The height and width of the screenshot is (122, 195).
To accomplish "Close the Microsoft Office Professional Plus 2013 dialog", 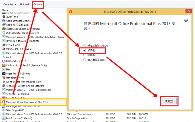I will click(x=188, y=11).
